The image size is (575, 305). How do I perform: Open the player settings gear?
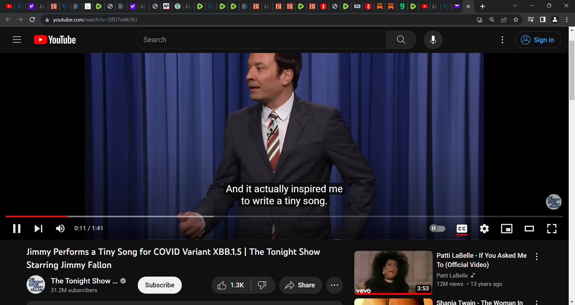point(484,229)
